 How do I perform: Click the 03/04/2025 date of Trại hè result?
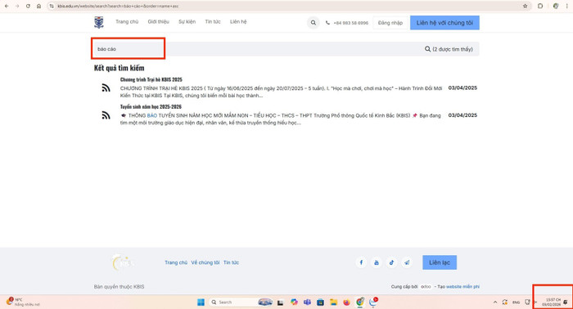[462, 88]
